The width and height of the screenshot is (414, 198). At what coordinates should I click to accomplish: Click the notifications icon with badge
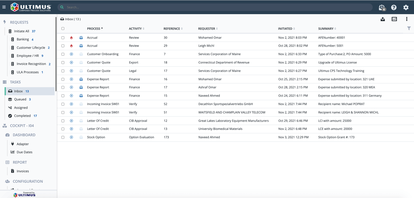coord(382,7)
